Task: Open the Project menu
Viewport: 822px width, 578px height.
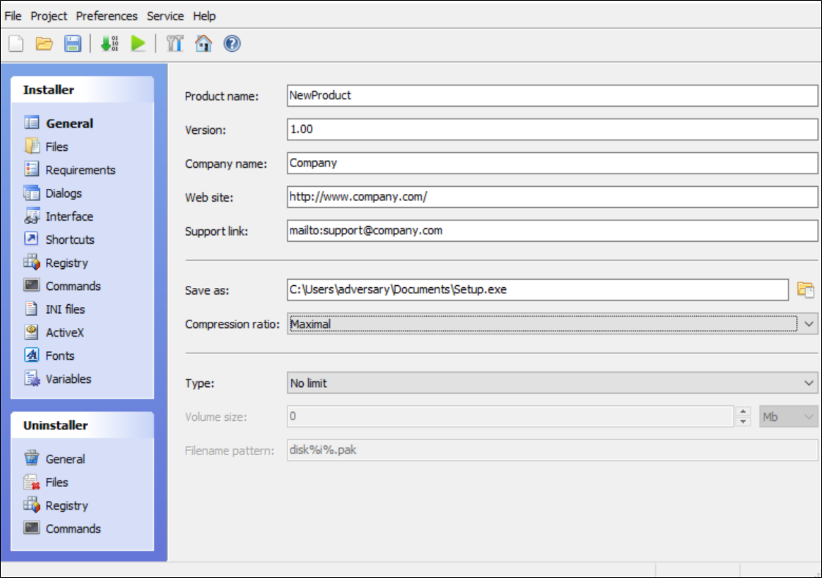Action: point(48,16)
